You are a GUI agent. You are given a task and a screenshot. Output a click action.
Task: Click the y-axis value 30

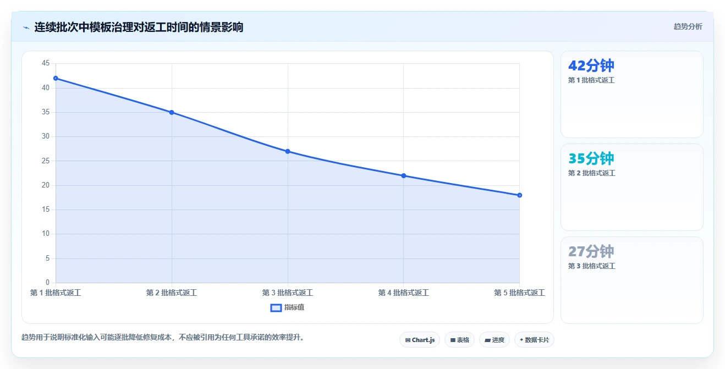tap(46, 136)
